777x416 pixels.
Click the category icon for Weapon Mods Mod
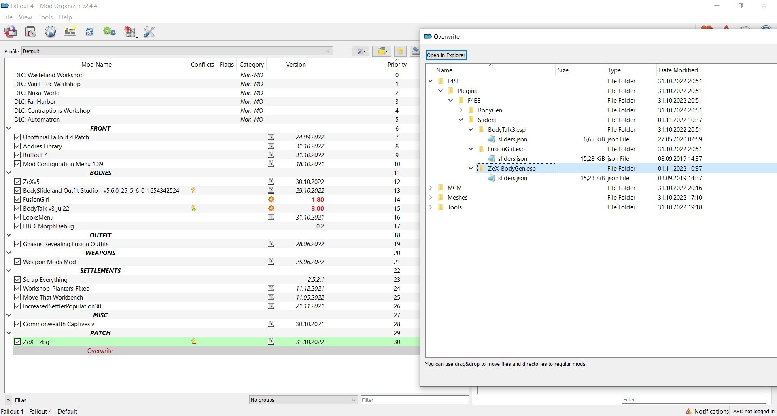271,262
